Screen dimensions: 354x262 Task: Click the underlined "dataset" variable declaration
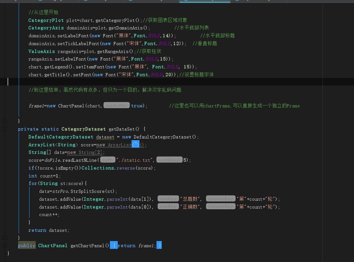click(x=105, y=137)
